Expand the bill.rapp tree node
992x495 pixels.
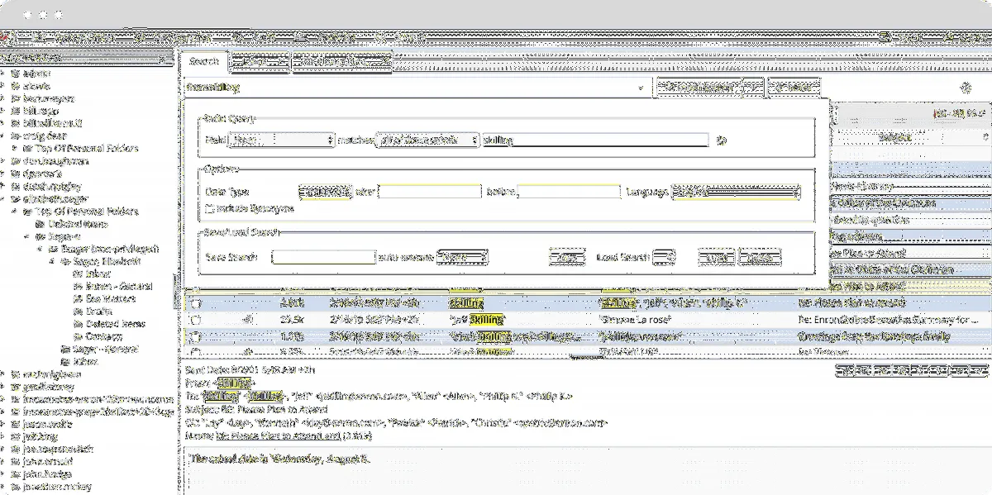4,111
